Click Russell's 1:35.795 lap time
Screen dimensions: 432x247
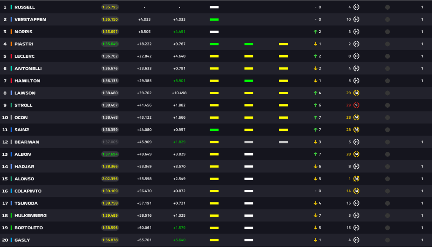[x=110, y=7]
